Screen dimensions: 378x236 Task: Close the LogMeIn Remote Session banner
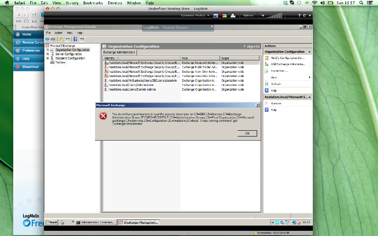click(x=212, y=26)
